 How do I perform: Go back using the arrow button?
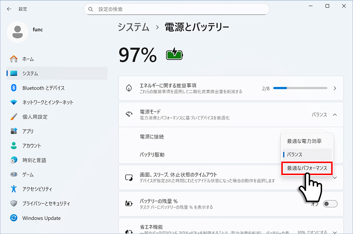click(x=9, y=9)
